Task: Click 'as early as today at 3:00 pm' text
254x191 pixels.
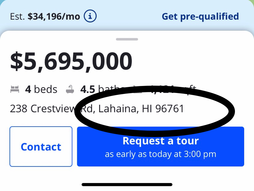Action: [x=160, y=154]
